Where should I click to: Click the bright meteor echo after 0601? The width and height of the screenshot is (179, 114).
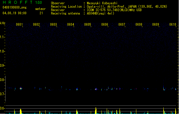pyautogui.click(x=21, y=89)
